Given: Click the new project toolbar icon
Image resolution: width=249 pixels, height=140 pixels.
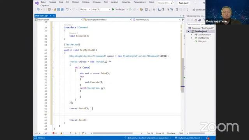Looking at the screenshot, I should point(49,9).
